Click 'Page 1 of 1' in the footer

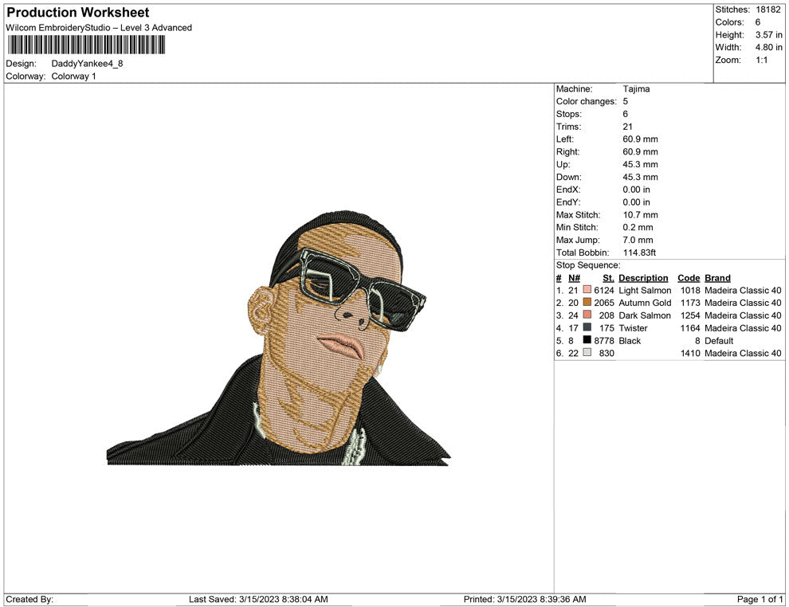[760, 599]
